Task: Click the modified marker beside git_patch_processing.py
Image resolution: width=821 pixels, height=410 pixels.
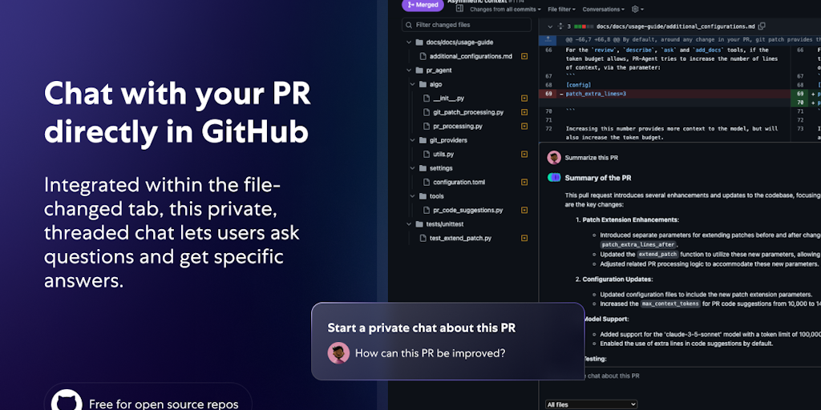Action: (x=524, y=112)
